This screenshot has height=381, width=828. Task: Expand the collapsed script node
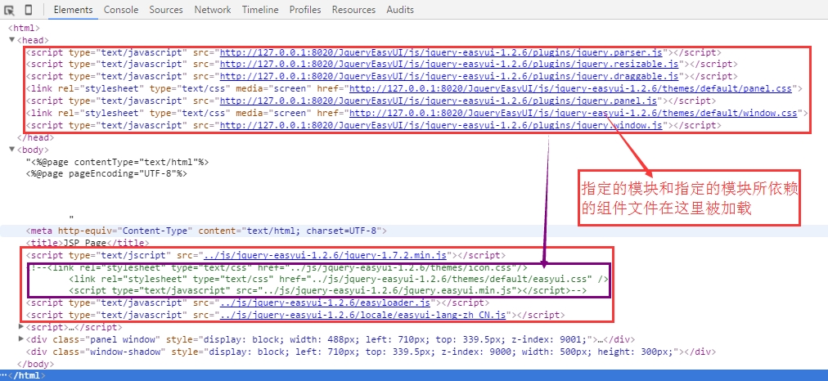pos(21,327)
